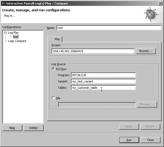164x147 pixels.
Task: Click into the Name text field
Action: pos(109,28)
